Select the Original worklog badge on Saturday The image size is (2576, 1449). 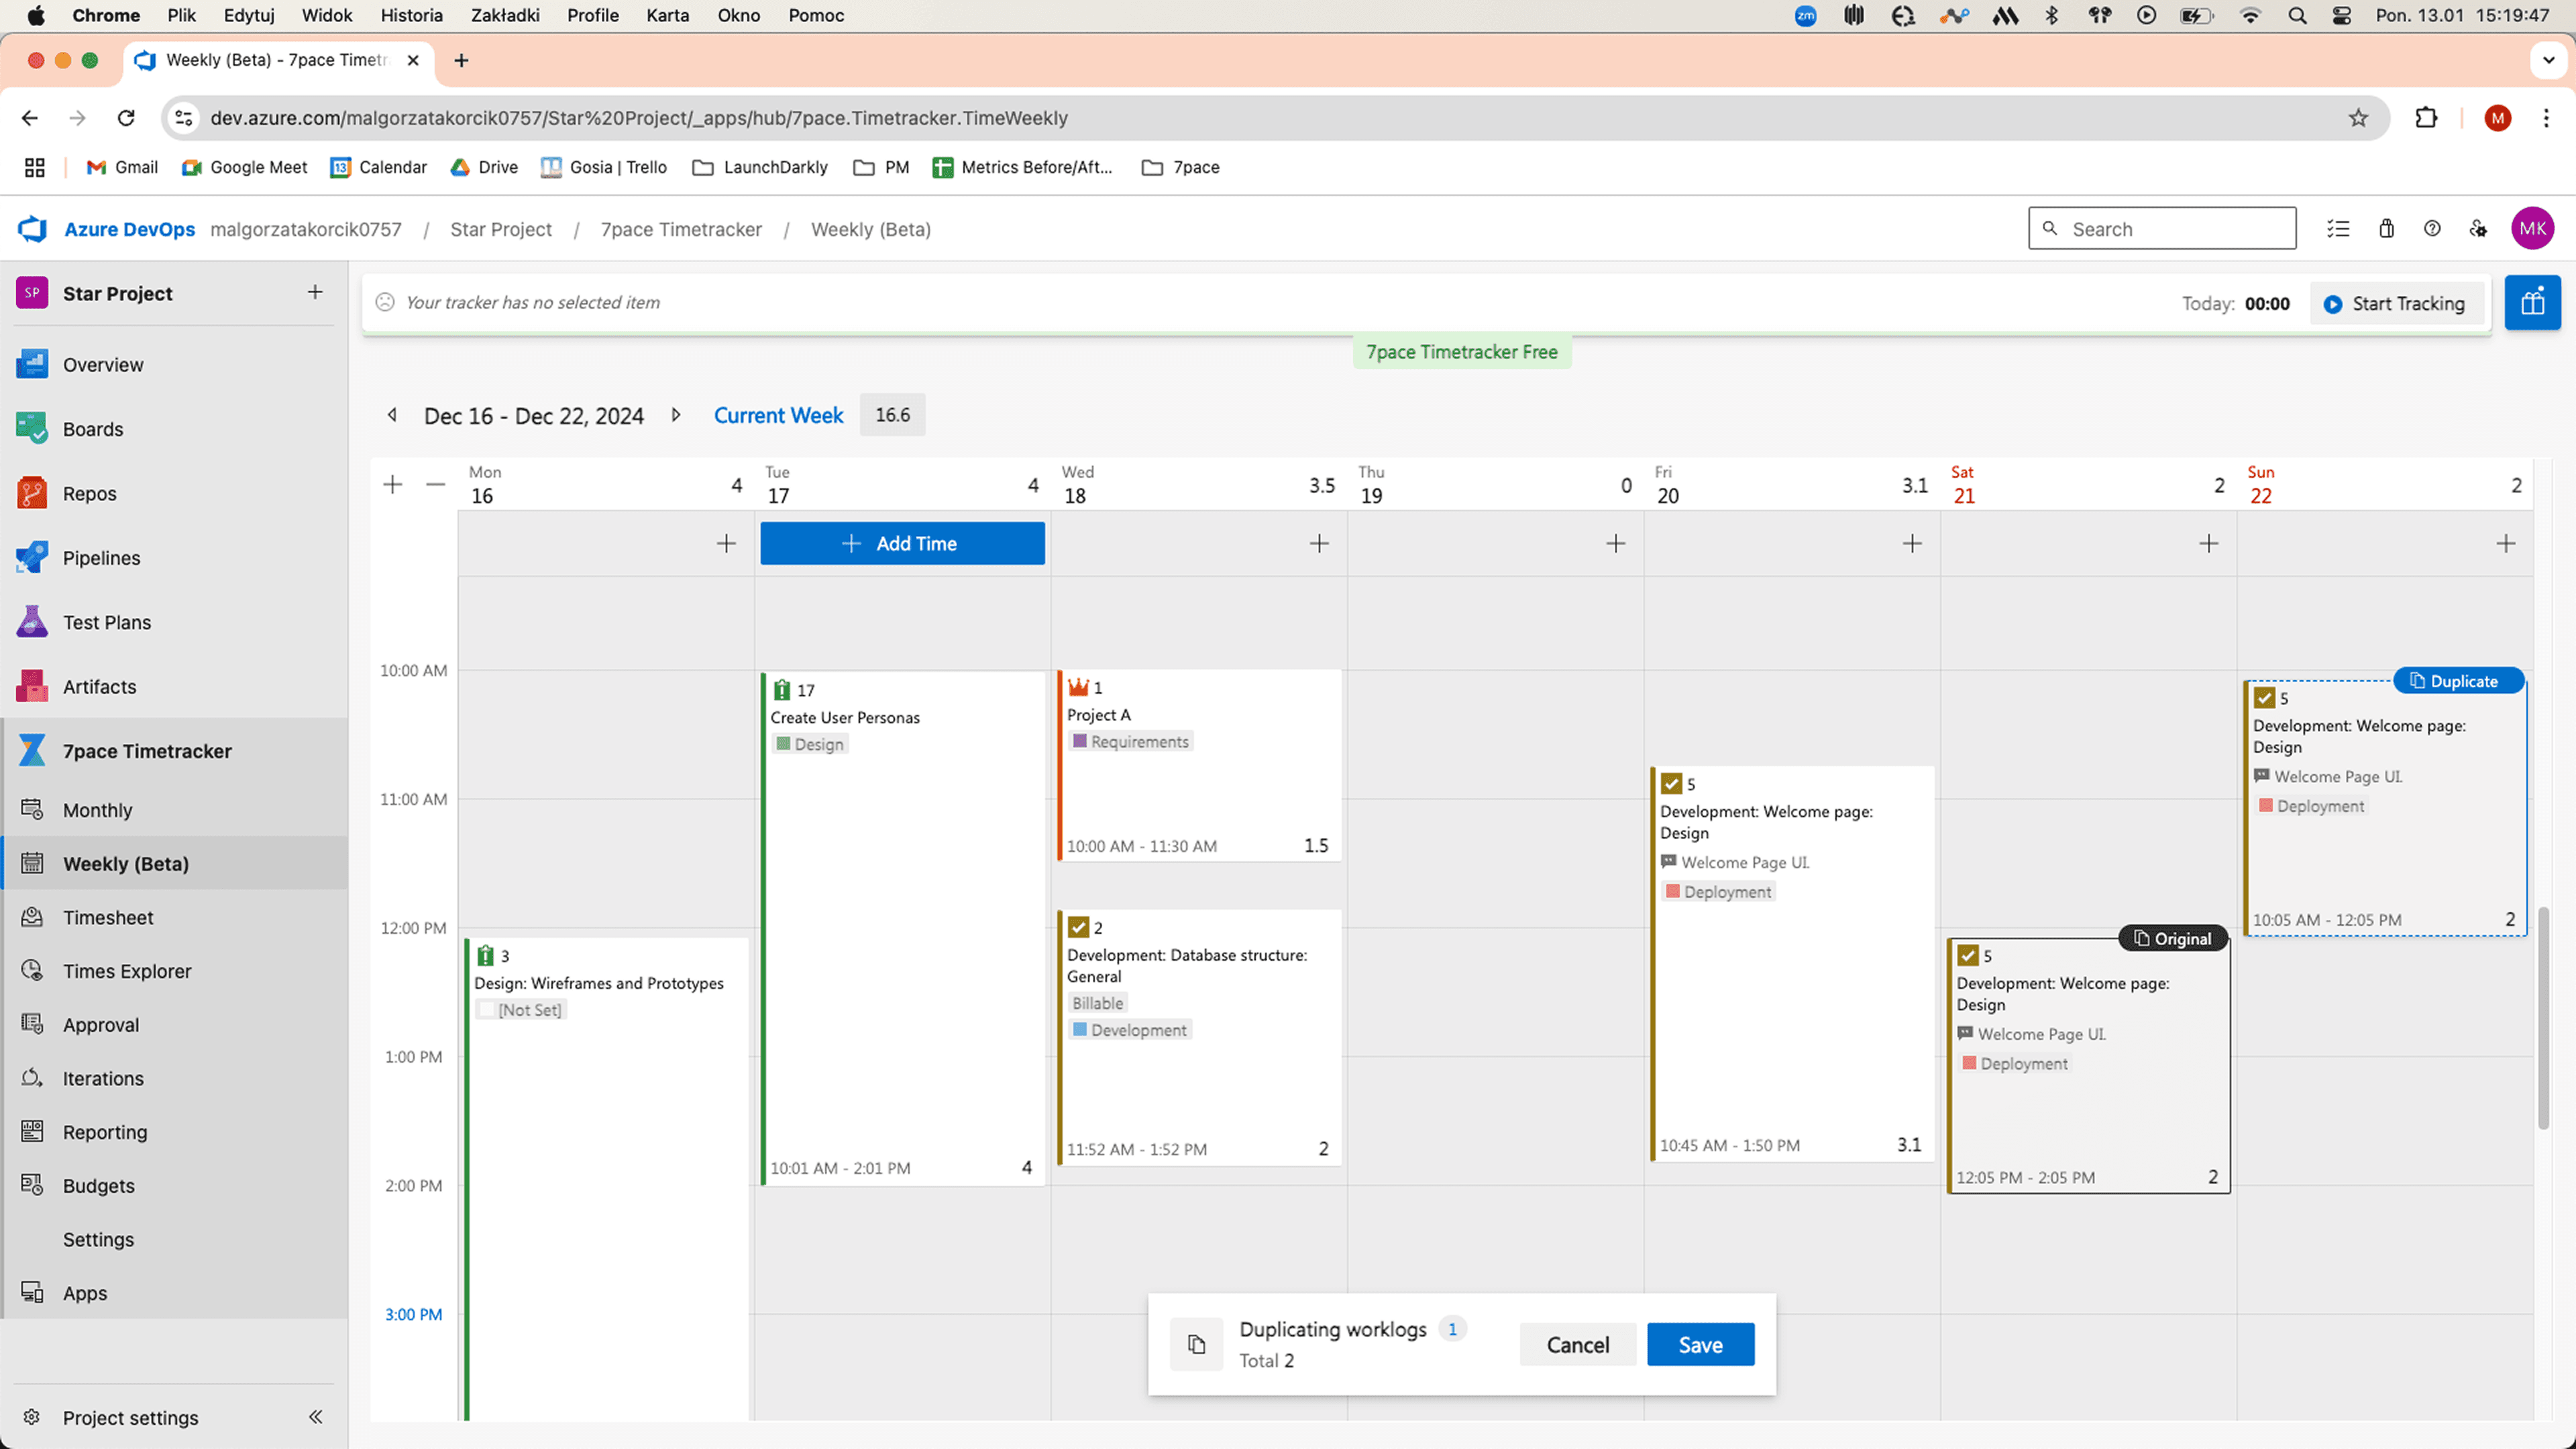(x=2172, y=938)
